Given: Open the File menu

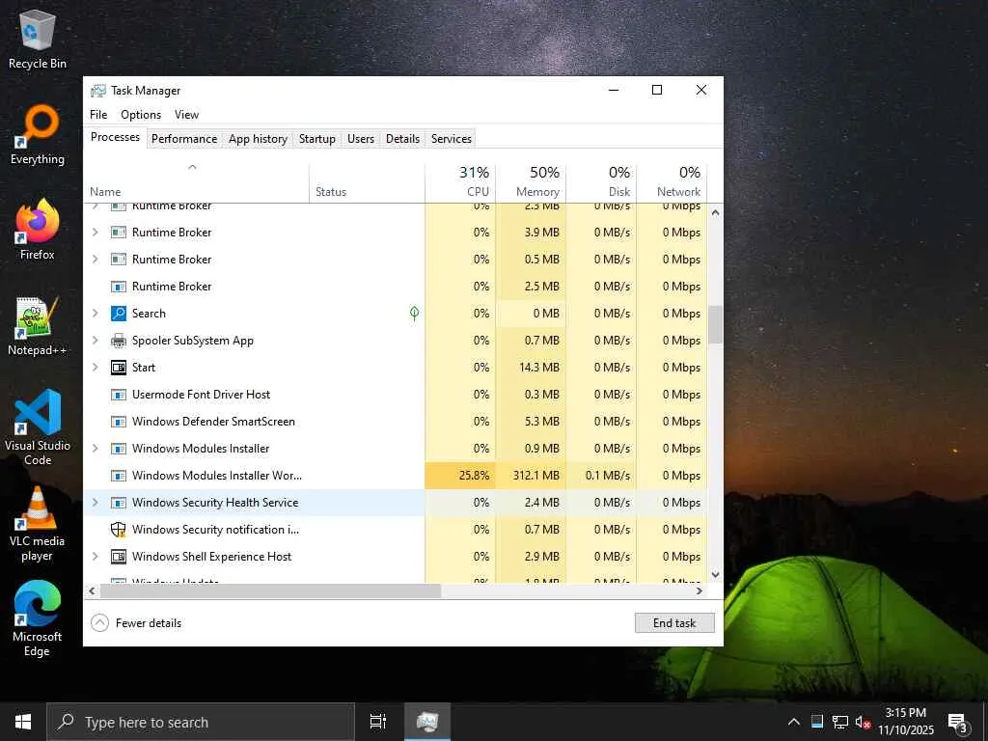Looking at the screenshot, I should pos(98,115).
